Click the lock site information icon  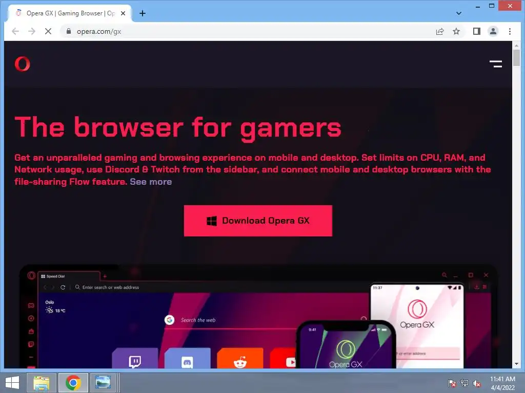click(x=69, y=31)
